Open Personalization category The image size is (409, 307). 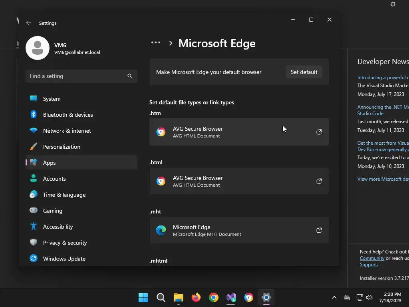[x=81, y=147]
